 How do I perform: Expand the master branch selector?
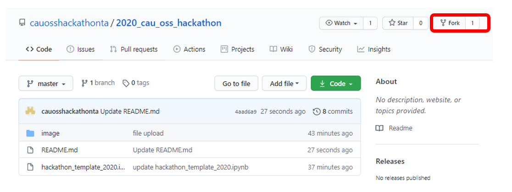pyautogui.click(x=46, y=84)
